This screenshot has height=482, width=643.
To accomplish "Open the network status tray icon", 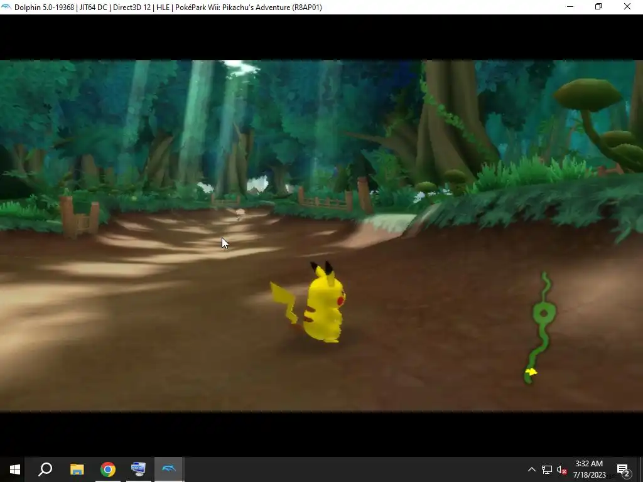I will point(547,469).
